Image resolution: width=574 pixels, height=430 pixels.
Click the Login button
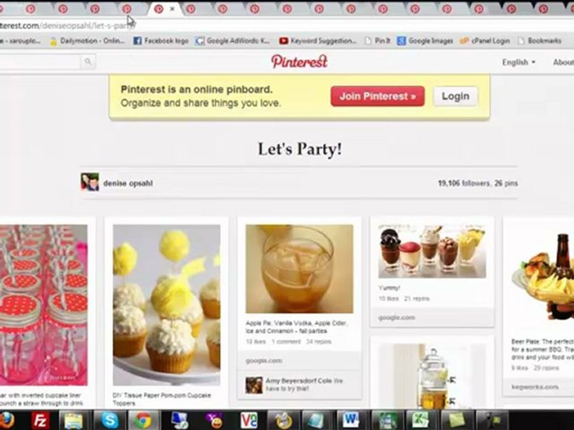click(456, 96)
